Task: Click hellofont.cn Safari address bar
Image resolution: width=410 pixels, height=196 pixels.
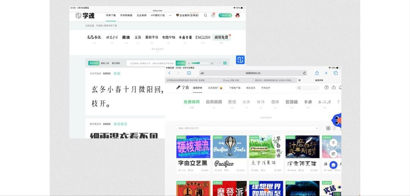Action: [253, 73]
